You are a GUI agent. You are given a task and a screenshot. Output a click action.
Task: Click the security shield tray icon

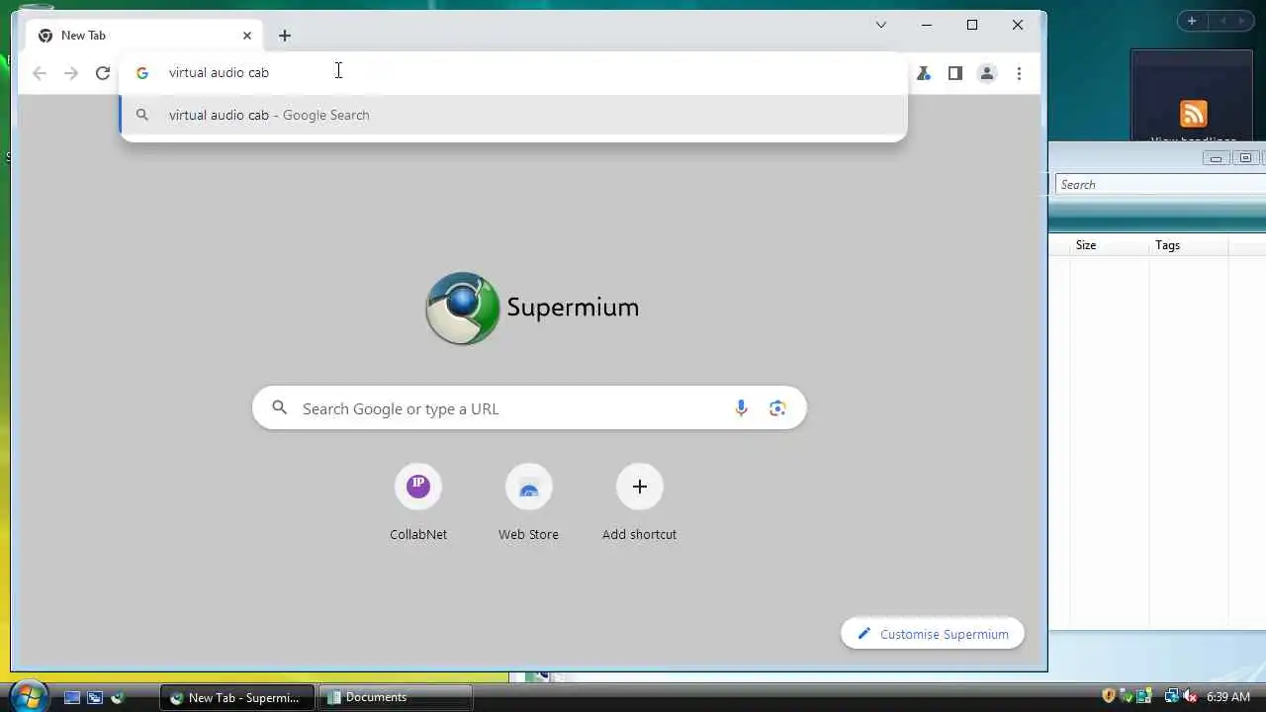[1109, 697]
